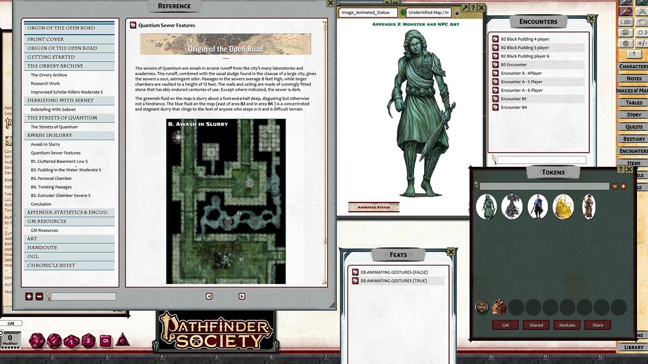Click the Tokens bag icon in the Tokens window

pos(499,307)
